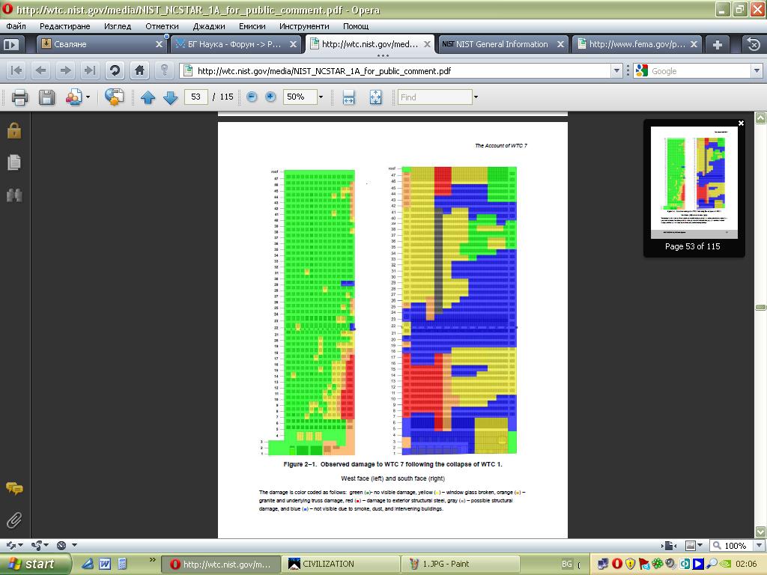Click the web conferencing globe icon

[x=114, y=97]
